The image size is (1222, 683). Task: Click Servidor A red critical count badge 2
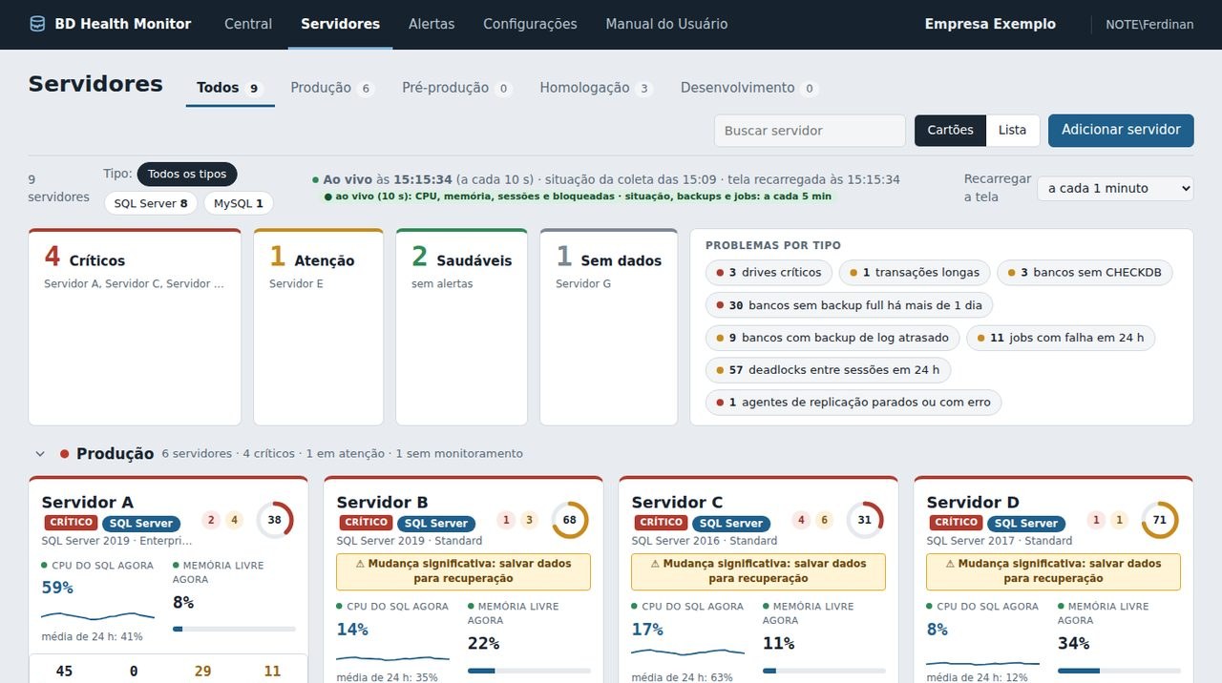coord(211,520)
